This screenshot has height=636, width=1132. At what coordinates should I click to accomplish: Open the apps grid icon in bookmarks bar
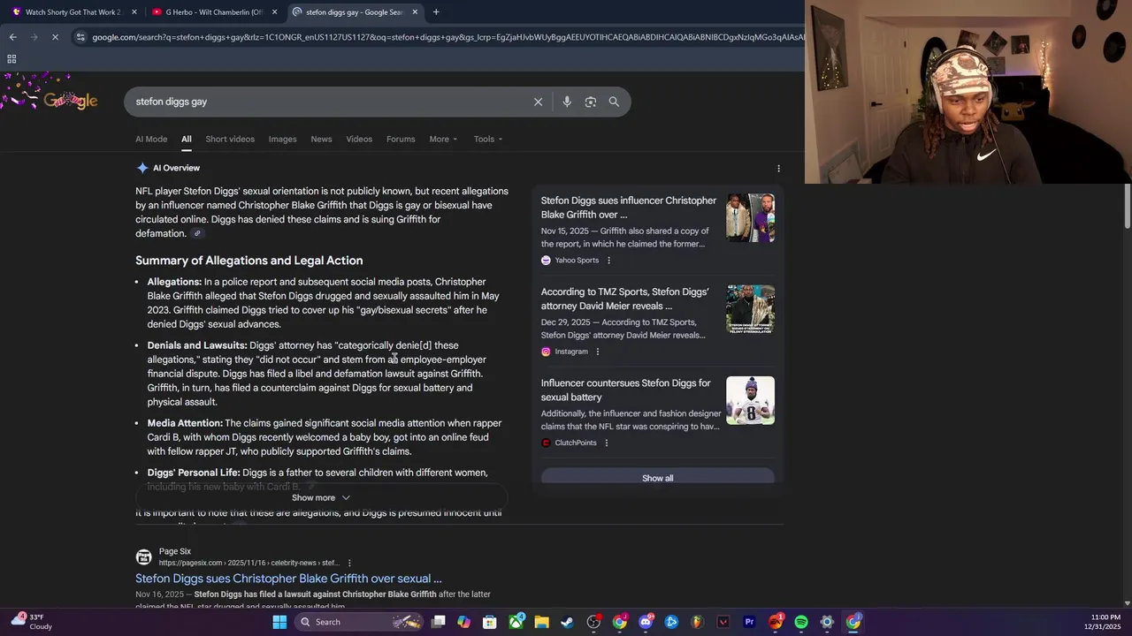point(11,59)
